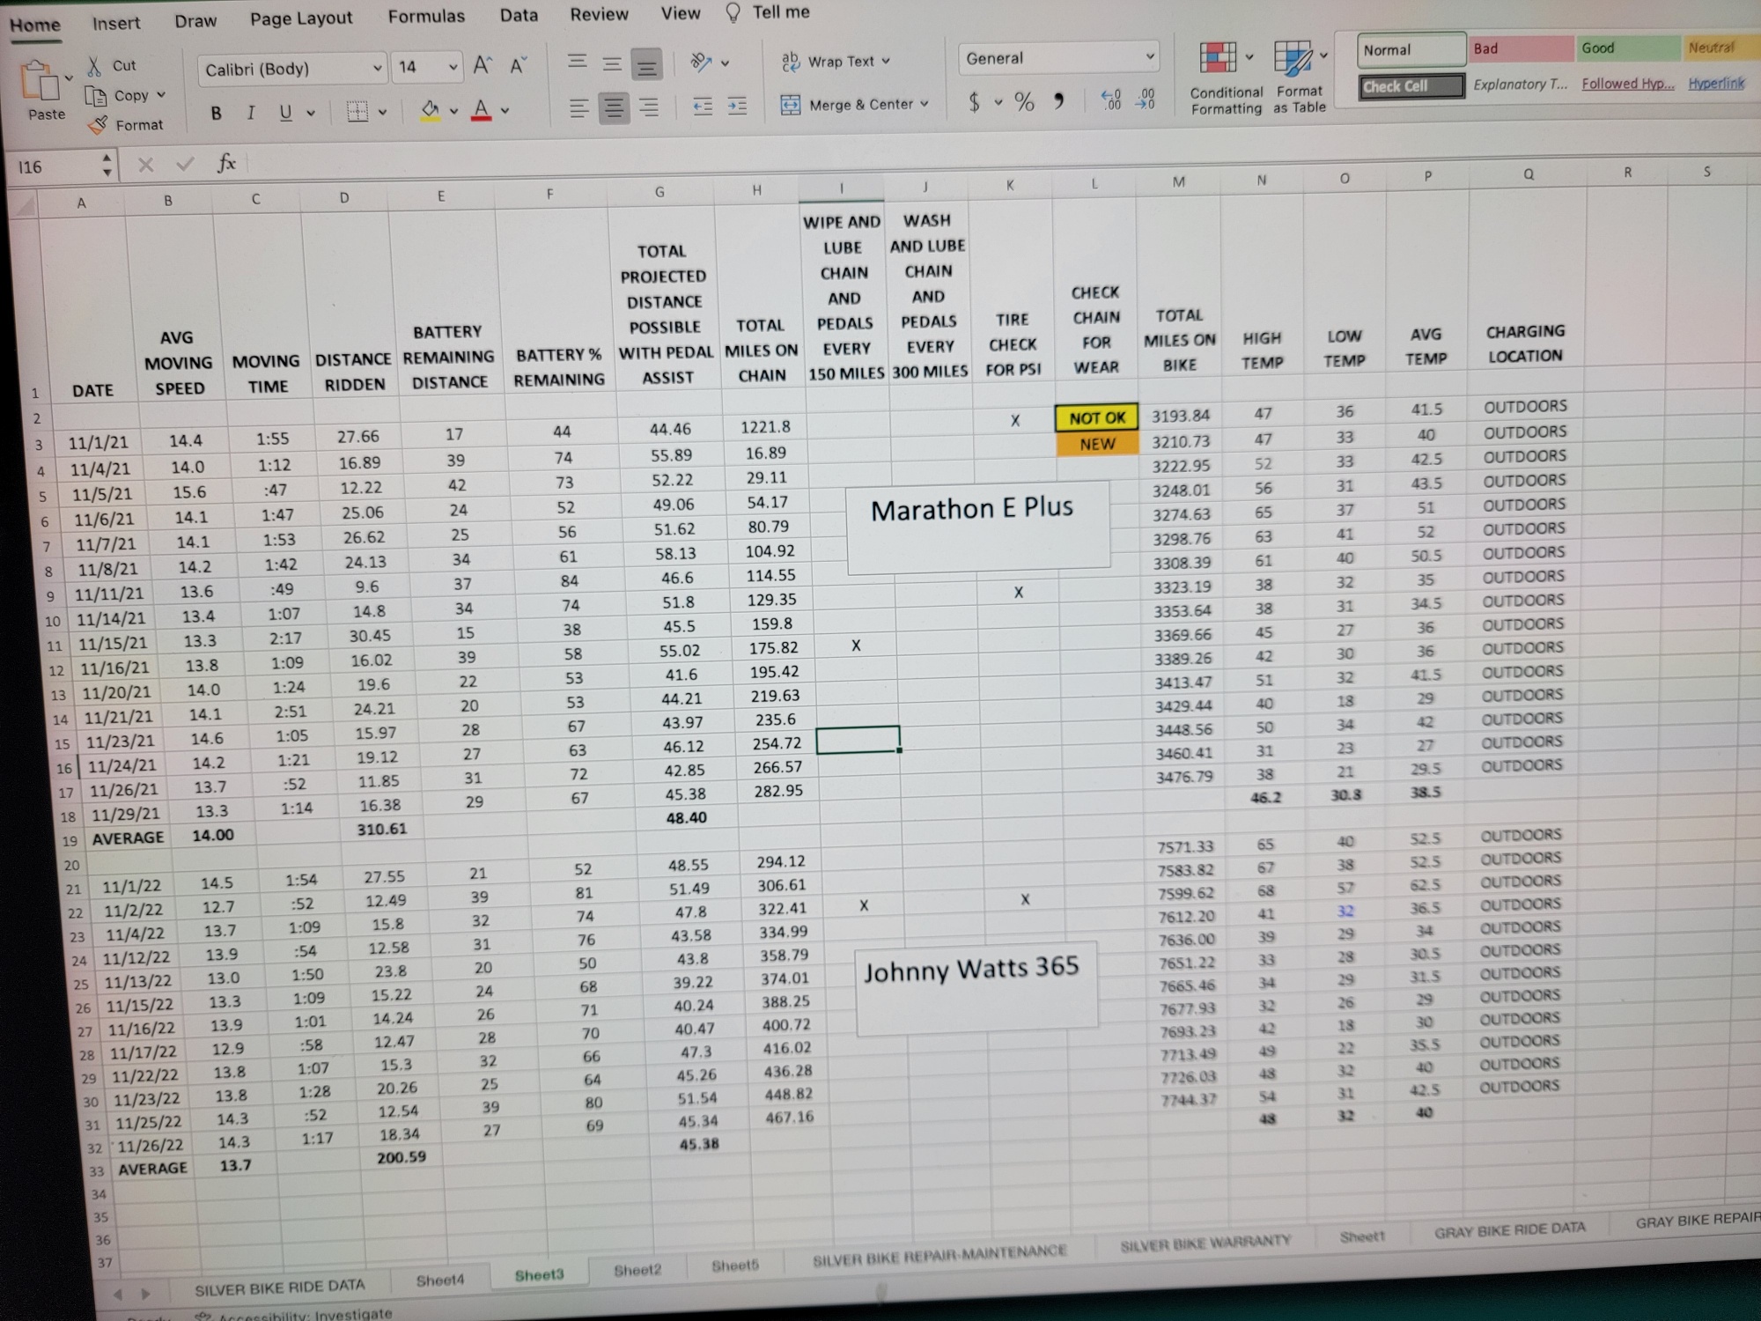The width and height of the screenshot is (1761, 1321).
Task: Click the Format painter brush icon
Action: tap(99, 125)
